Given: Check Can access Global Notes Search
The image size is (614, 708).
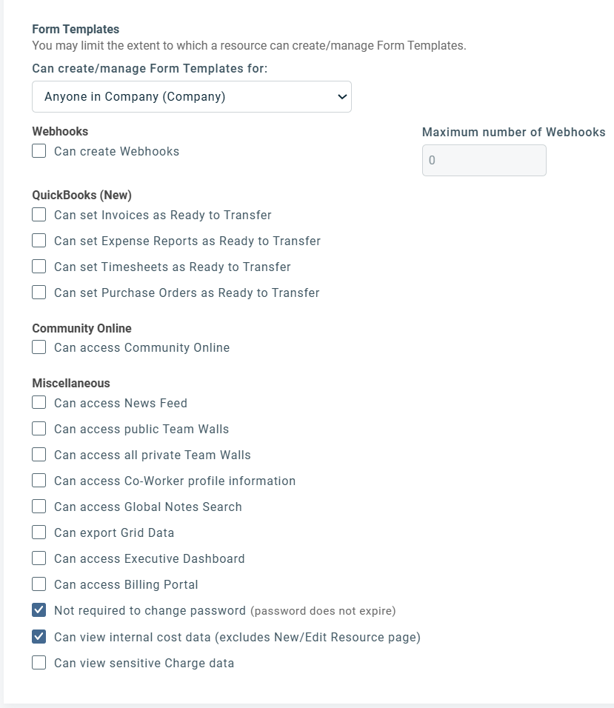Looking at the screenshot, I should point(39,507).
